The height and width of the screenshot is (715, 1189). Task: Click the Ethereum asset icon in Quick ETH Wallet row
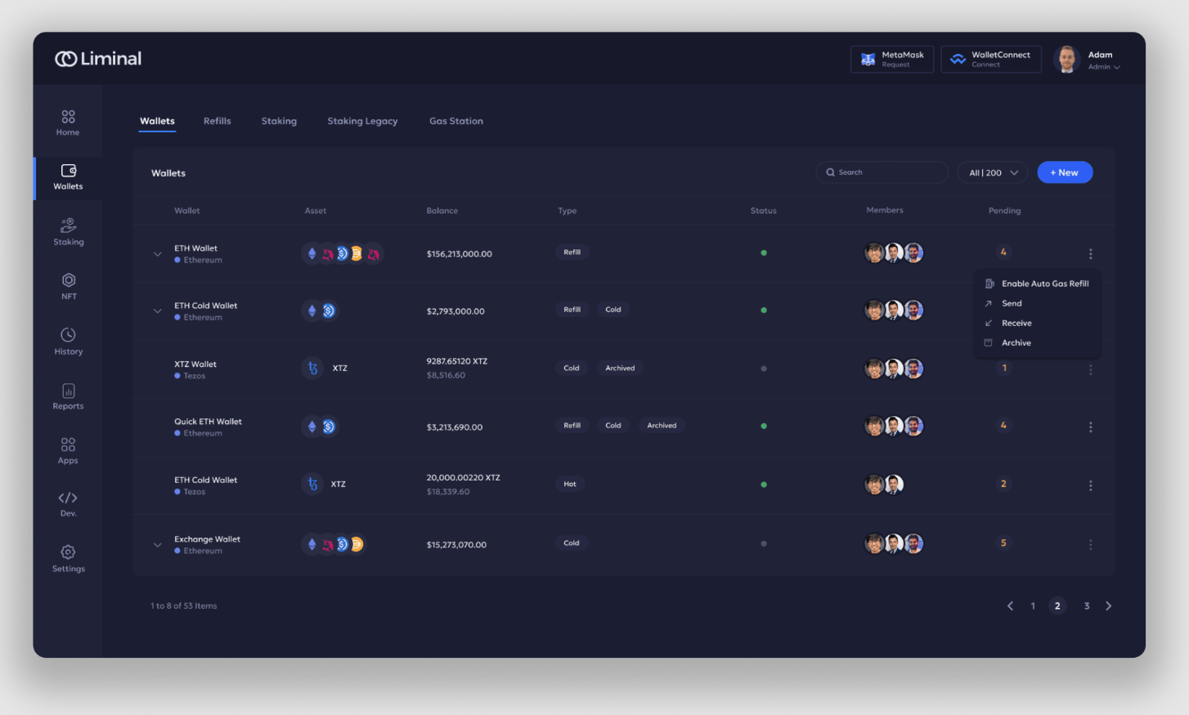(x=312, y=427)
